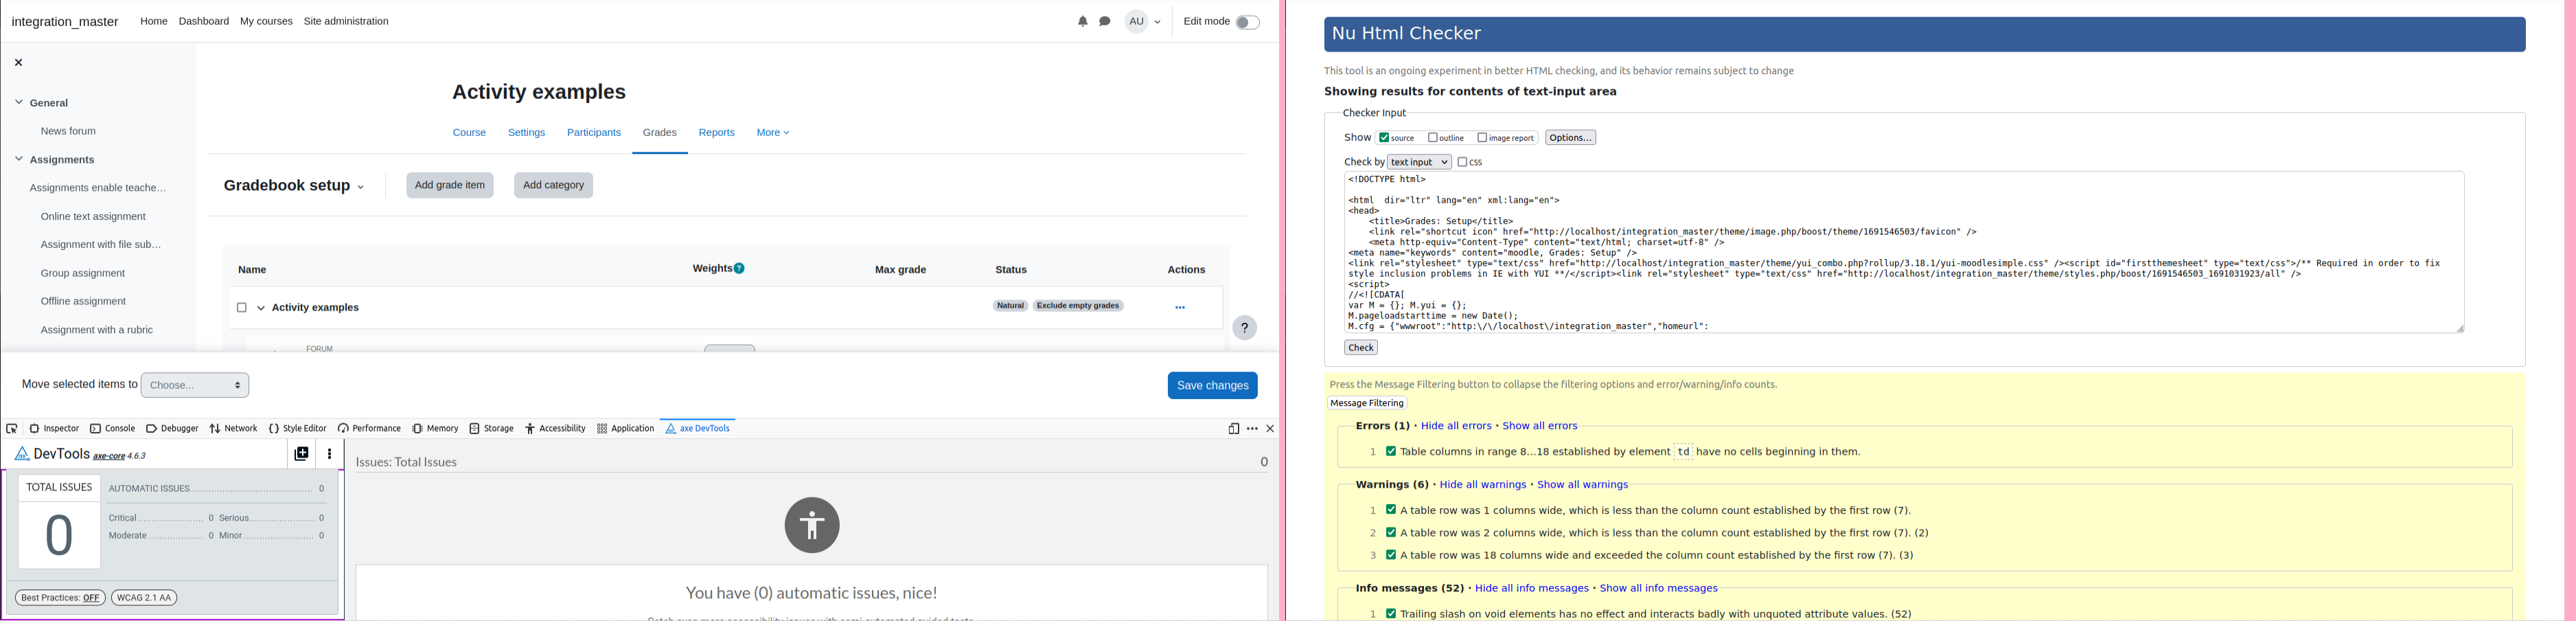Click the Check button in Nu Html Checker
Viewport: 2576px width, 621px height.
pyautogui.click(x=1360, y=348)
